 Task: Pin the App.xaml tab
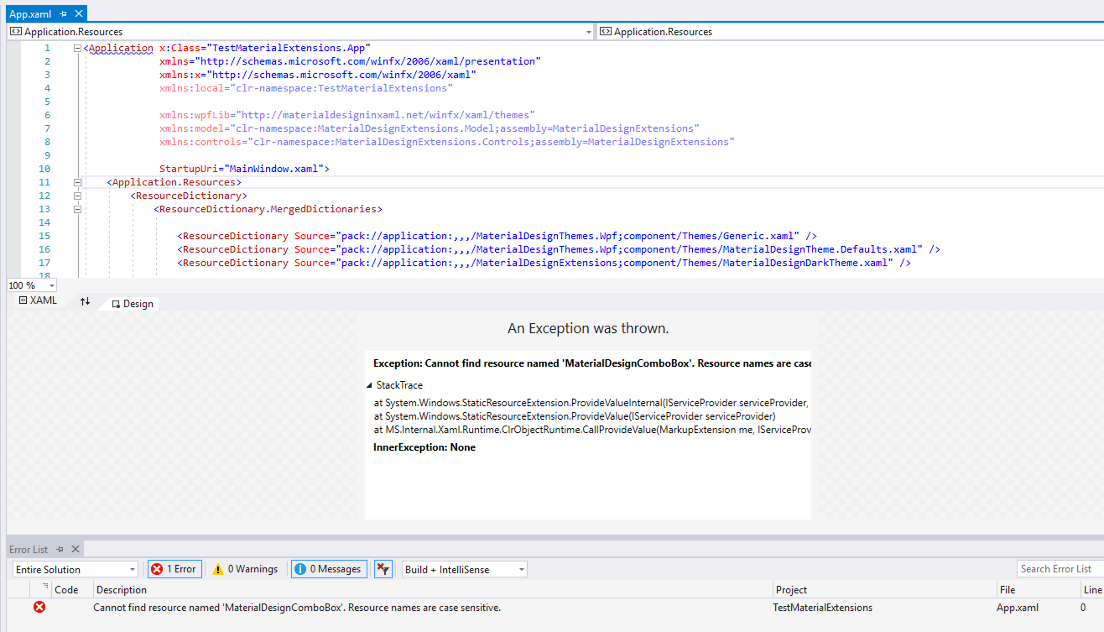63,14
